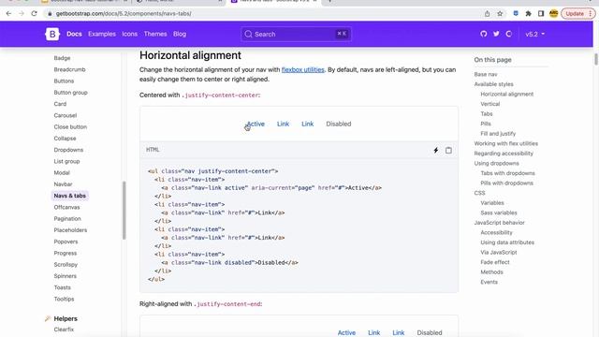Click the site lock icon in address bar
The image size is (599, 337).
(x=50, y=13)
